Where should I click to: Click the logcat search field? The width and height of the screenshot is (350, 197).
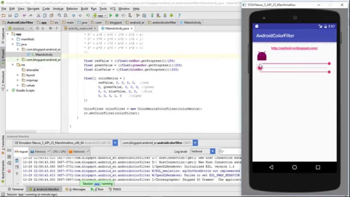pyautogui.click(x=230, y=151)
